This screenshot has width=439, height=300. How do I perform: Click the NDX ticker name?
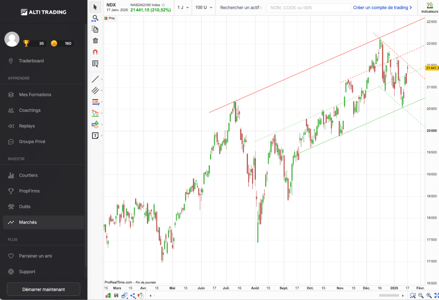pyautogui.click(x=111, y=5)
